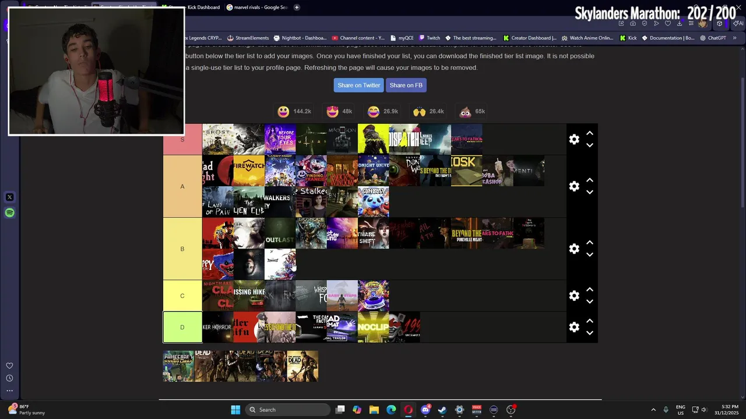Open the Watch Anime Online bookmark
746x419 pixels.
pyautogui.click(x=587, y=38)
